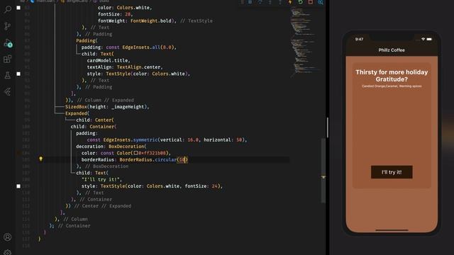Click the 'Padding(' widget line
Screen dimensions: 454x255
tap(87, 41)
